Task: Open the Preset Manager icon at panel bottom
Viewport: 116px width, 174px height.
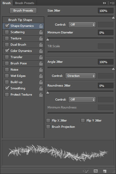Action: coord(96,171)
